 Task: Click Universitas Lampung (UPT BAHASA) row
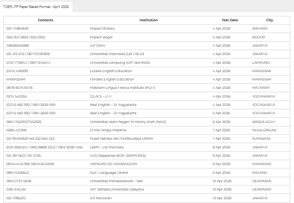pyautogui.click(x=119, y=63)
